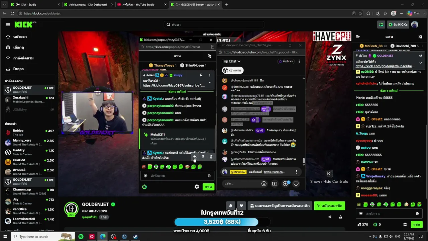This screenshot has width=428, height=241.
Task: Click the green subscribe button under stream
Action: coord(329,206)
